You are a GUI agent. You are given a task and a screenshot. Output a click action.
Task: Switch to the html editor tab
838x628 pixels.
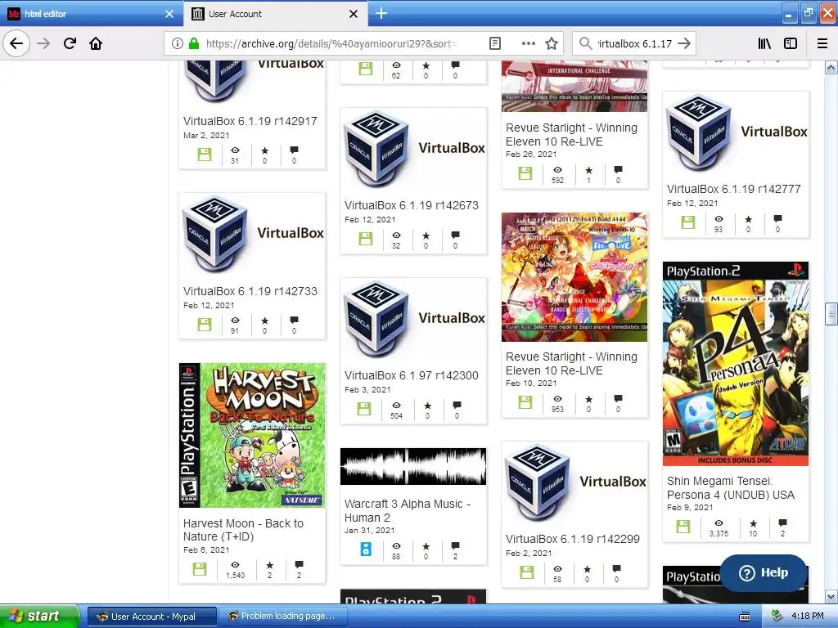(x=91, y=14)
